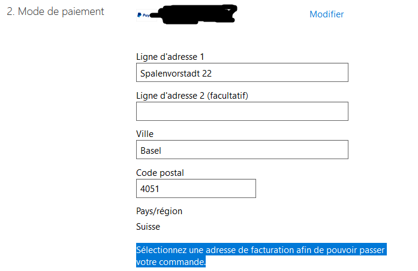Click the 'Ligne d'adresse 1' label

point(170,57)
